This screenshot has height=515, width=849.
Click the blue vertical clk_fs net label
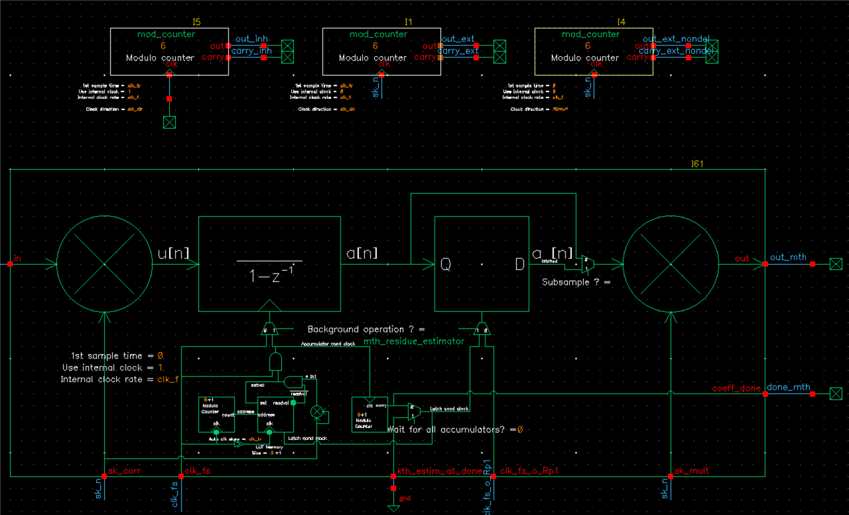click(175, 494)
